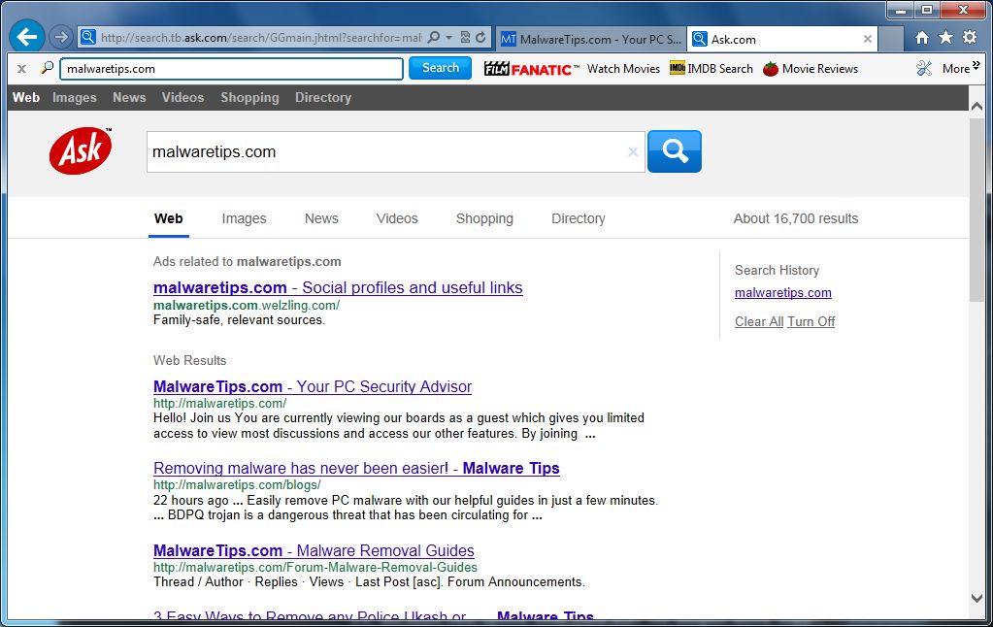
Task: Open the browser Home icon
Action: (922, 37)
